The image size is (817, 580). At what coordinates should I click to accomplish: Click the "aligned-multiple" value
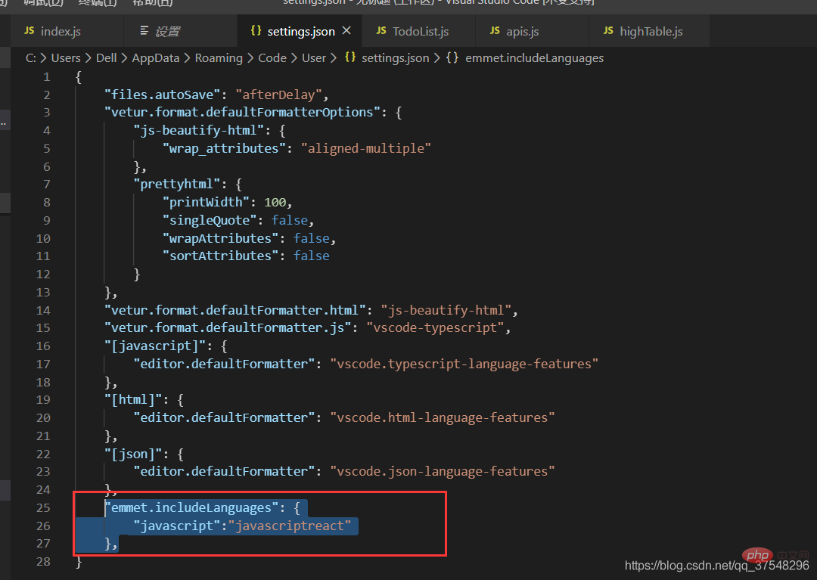[x=366, y=149]
